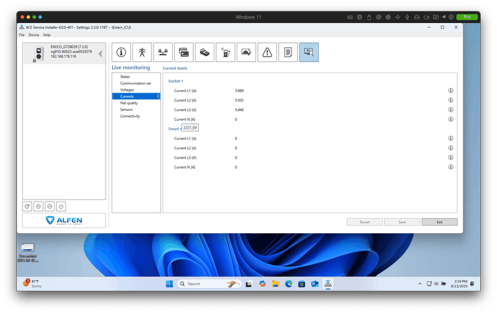This screenshot has width=497, height=313.
Task: Select the ENECO_G728029 charging station
Action: click(64, 54)
